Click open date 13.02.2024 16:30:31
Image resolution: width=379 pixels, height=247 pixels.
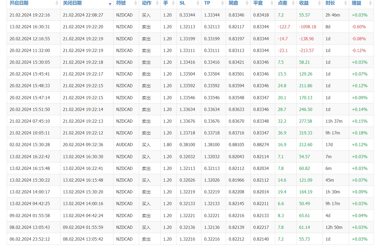30,27
